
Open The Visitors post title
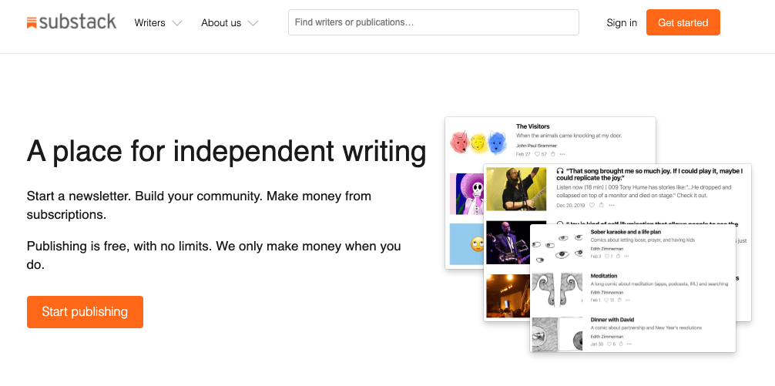[533, 126]
